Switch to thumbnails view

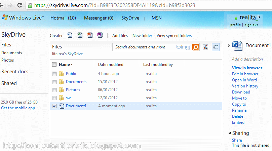click(205, 47)
